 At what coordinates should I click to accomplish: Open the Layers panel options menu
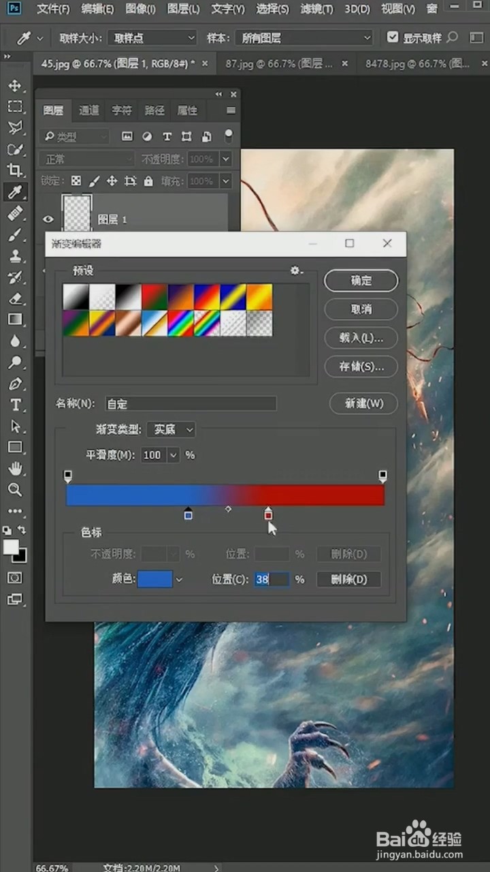click(231, 110)
